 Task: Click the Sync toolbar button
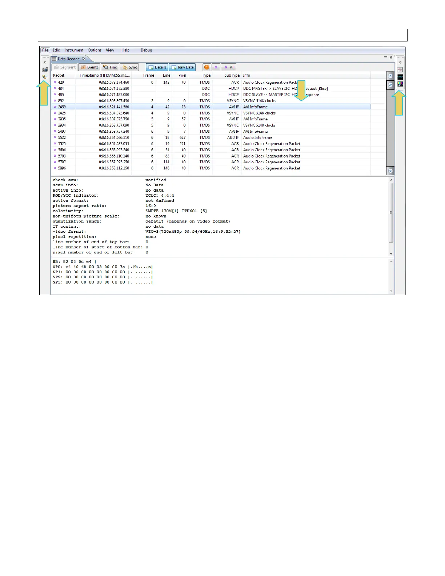pyautogui.click(x=129, y=67)
